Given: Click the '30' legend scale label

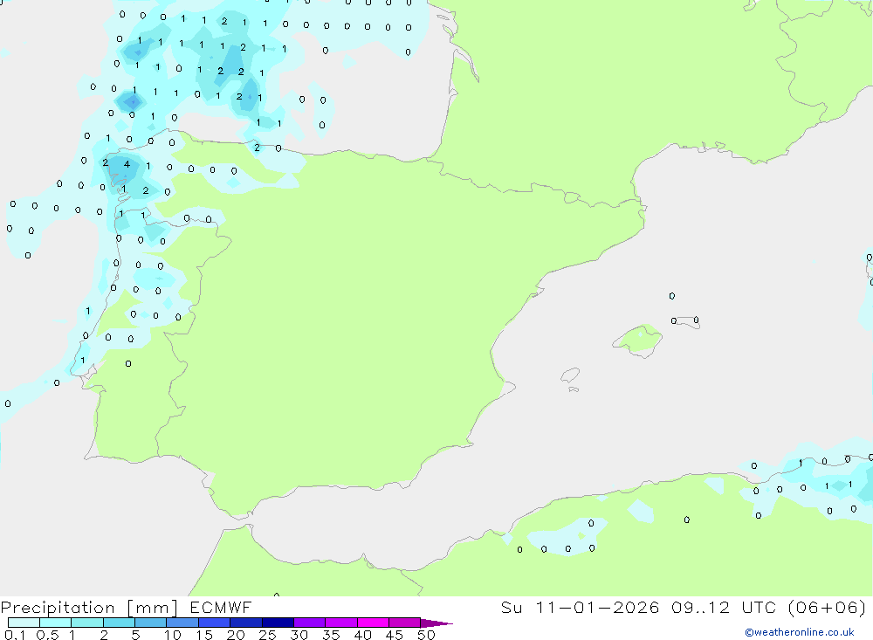Looking at the screenshot, I should click(x=299, y=635).
